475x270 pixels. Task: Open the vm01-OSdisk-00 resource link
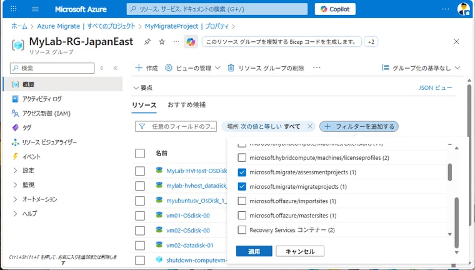pos(188,216)
